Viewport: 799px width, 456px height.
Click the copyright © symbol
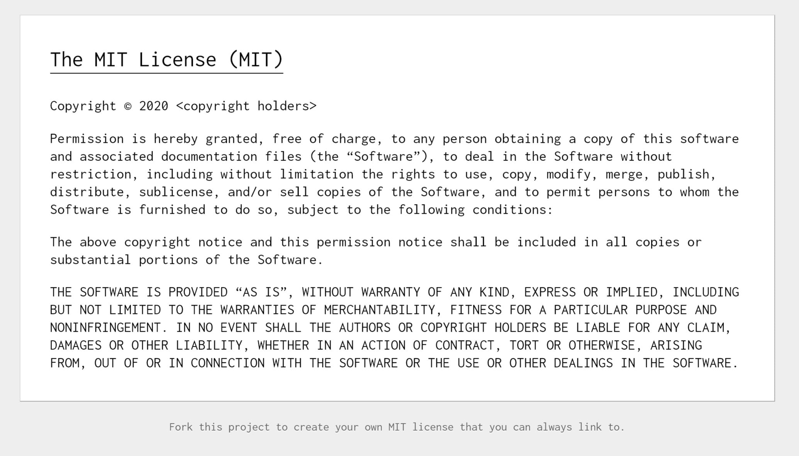(128, 106)
